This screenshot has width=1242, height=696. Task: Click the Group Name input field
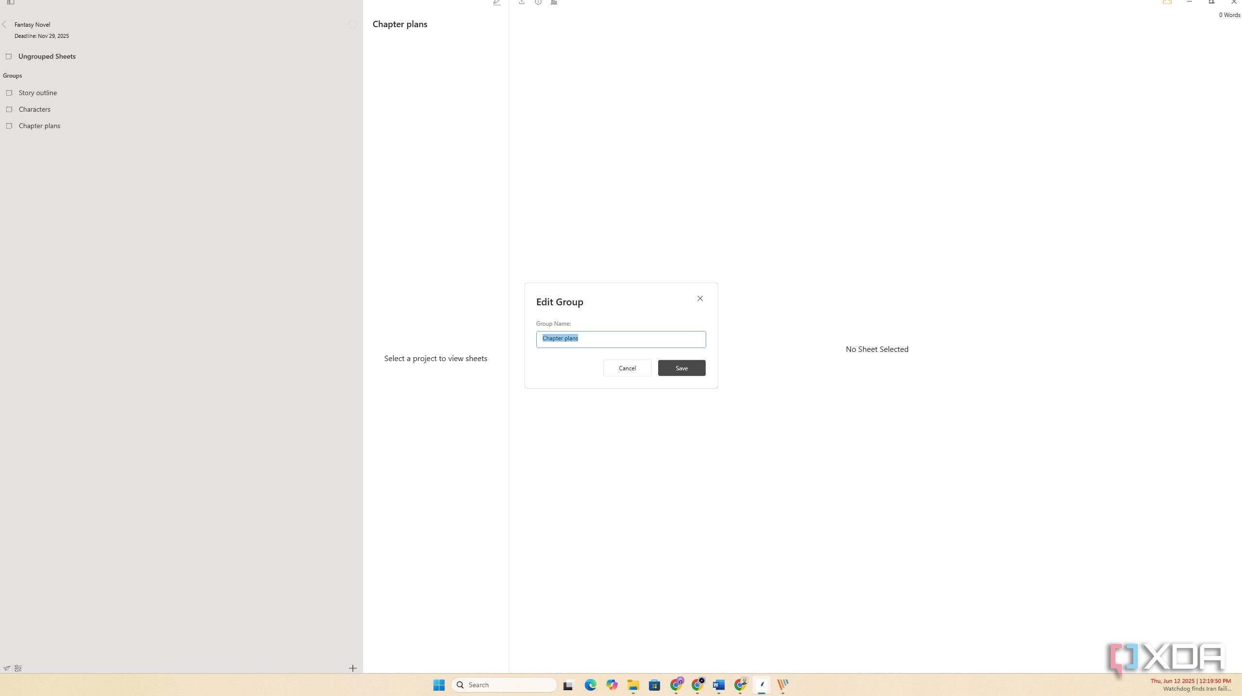tap(621, 339)
